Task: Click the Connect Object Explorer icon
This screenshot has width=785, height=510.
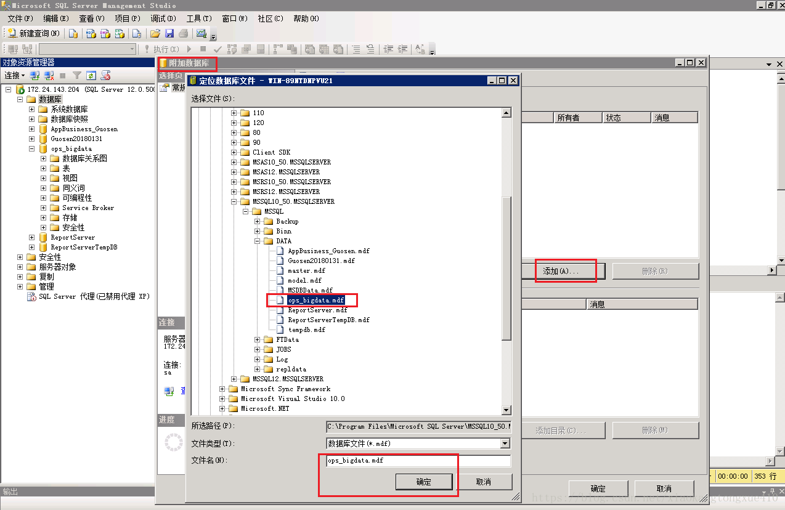Action: [35, 75]
